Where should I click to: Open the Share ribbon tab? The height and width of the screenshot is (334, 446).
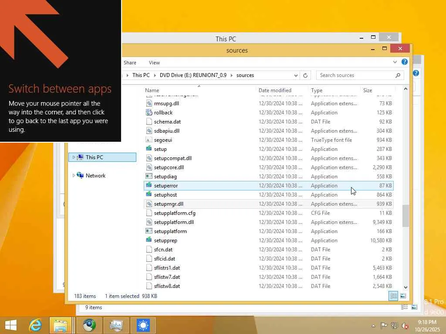[x=130, y=63]
